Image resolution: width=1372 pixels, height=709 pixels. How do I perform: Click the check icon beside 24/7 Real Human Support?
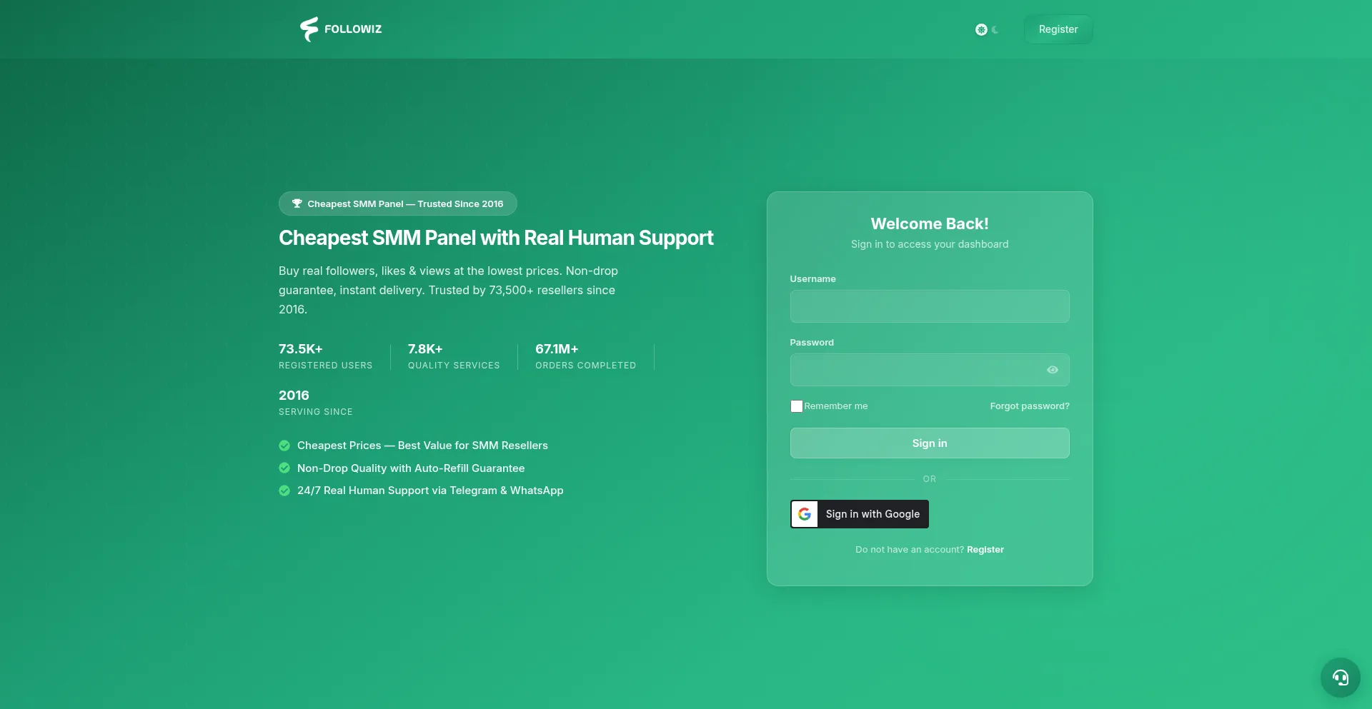pos(284,491)
